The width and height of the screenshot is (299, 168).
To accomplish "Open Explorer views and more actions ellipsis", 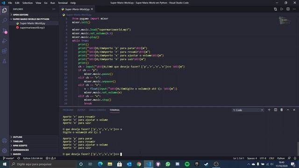I will pos(54,9).
